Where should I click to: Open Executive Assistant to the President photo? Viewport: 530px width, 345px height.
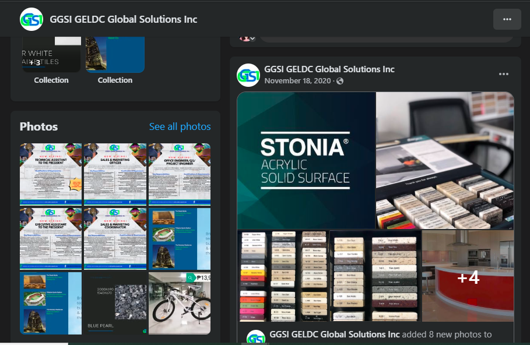(51, 238)
